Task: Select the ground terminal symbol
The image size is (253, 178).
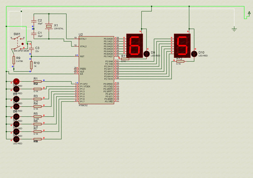Action: pos(234,29)
